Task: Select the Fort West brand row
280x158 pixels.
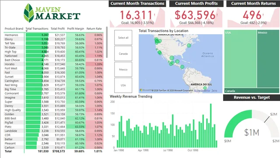Action: [53, 68]
